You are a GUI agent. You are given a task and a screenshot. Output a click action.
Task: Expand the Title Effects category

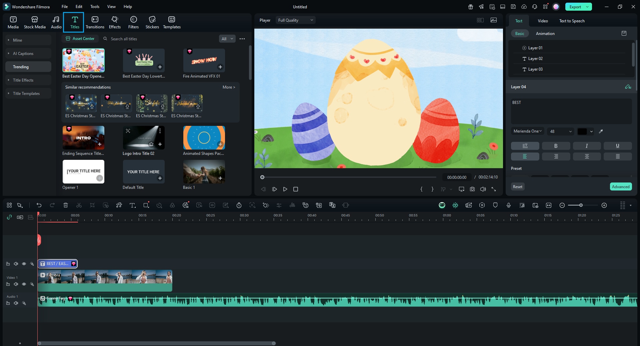(28, 80)
